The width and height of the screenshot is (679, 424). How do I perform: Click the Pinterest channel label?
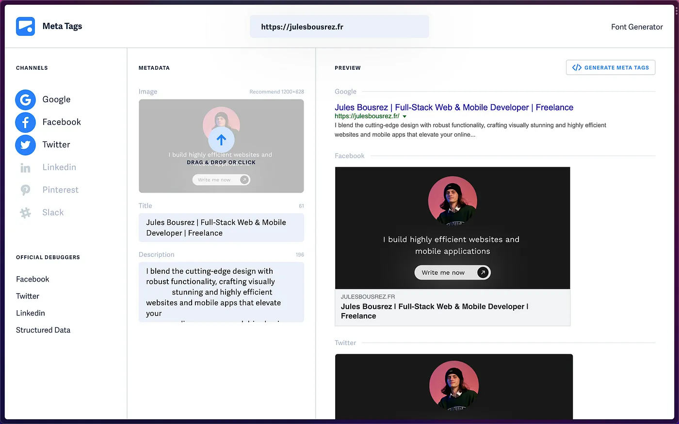60,190
